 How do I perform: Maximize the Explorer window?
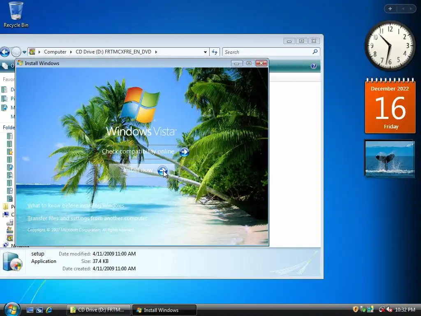point(301,41)
